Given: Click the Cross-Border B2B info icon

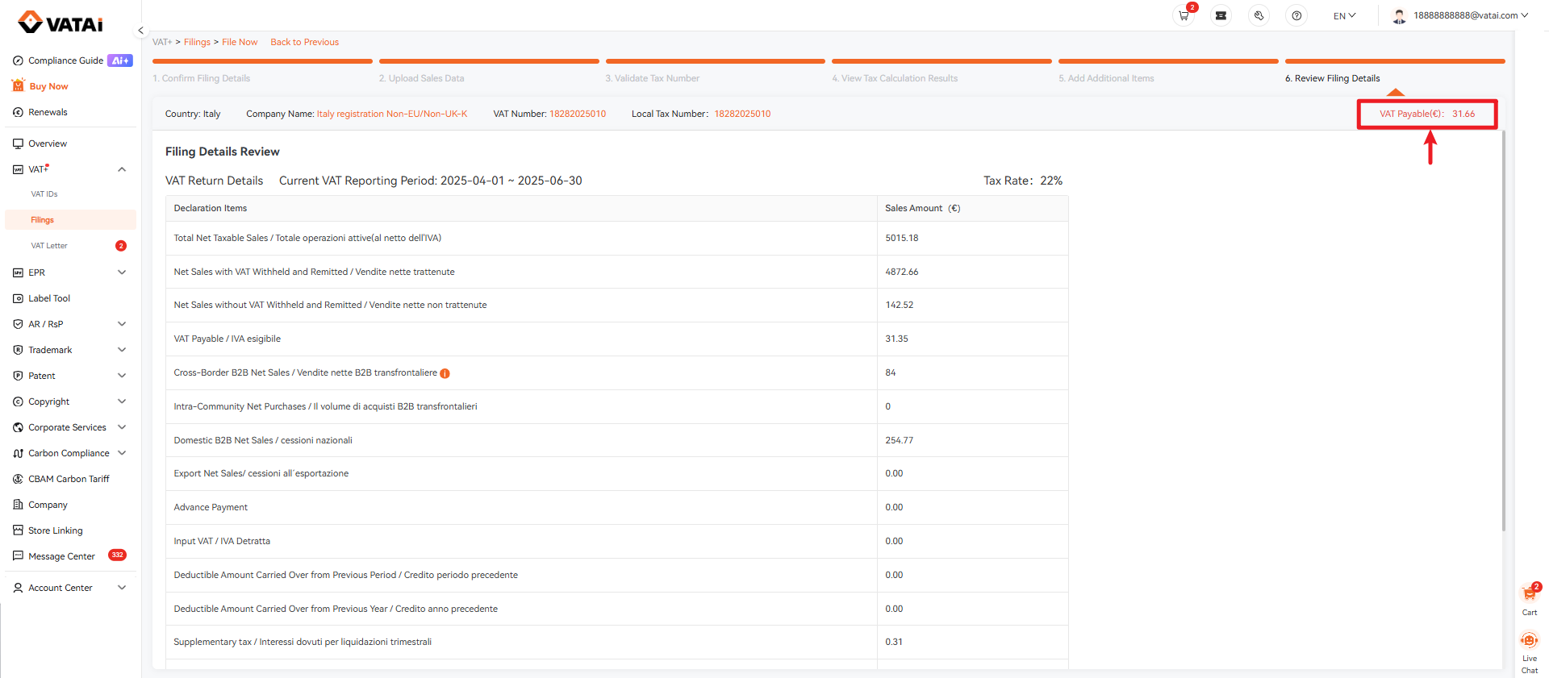Looking at the screenshot, I should pos(445,373).
